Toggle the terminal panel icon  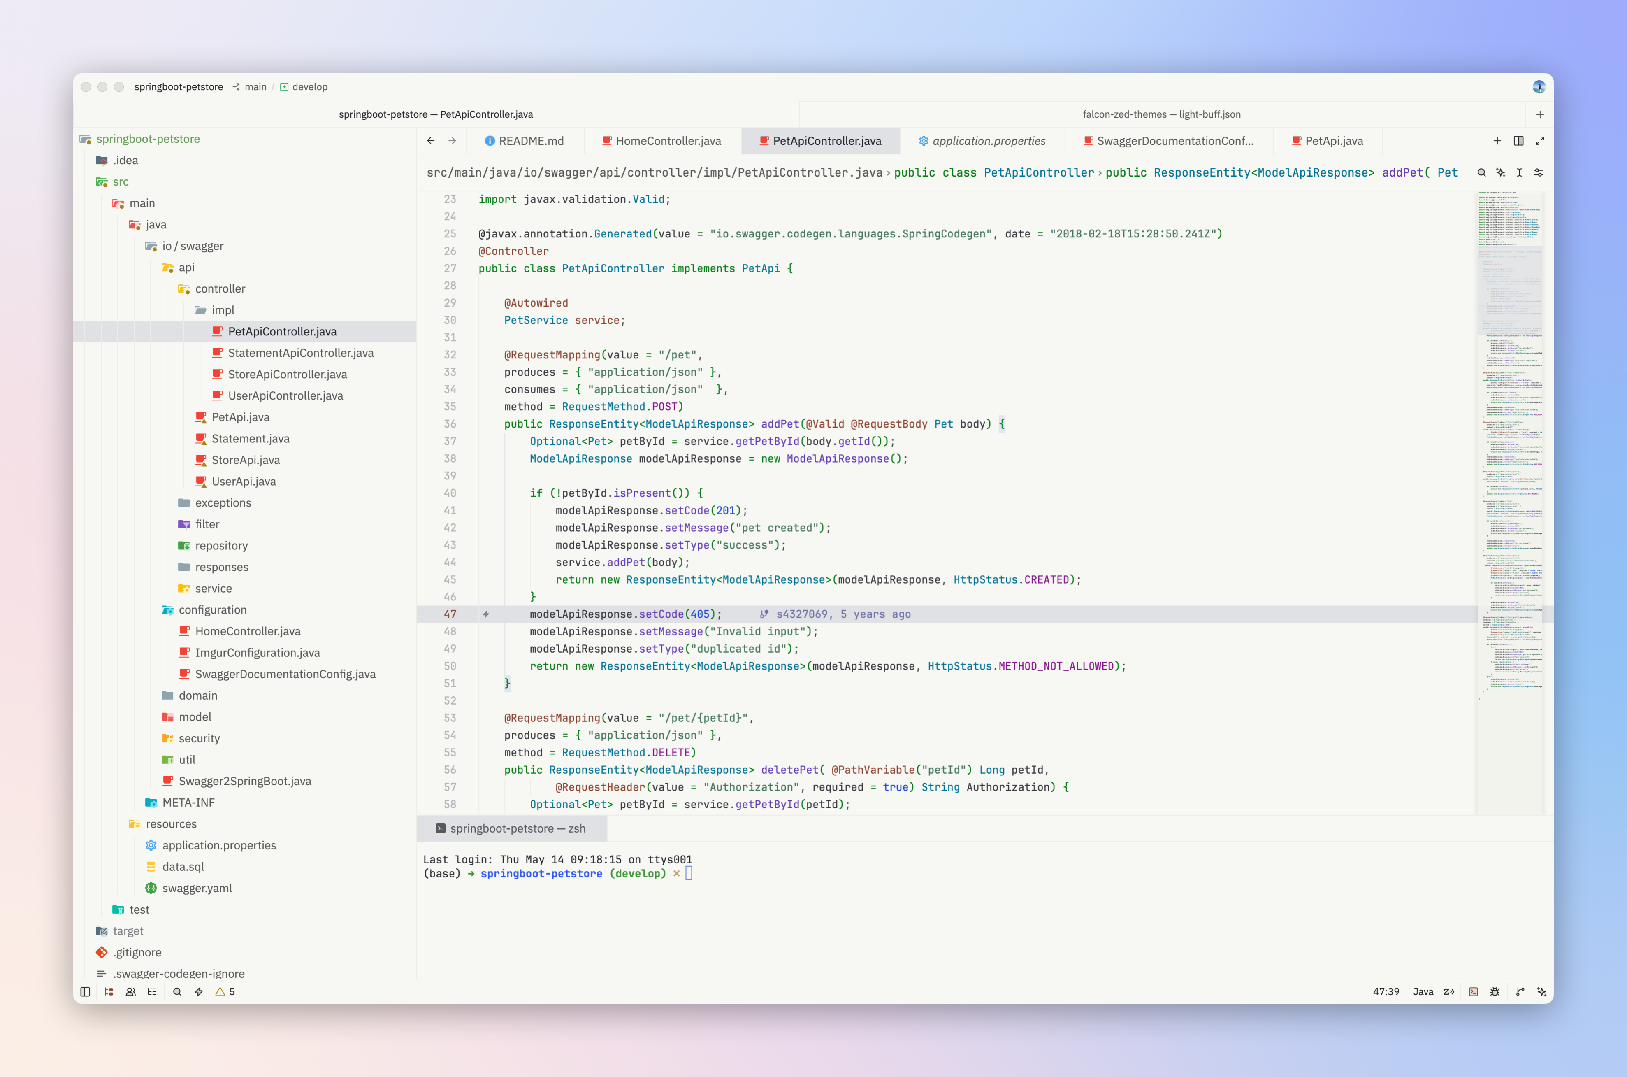[1473, 992]
